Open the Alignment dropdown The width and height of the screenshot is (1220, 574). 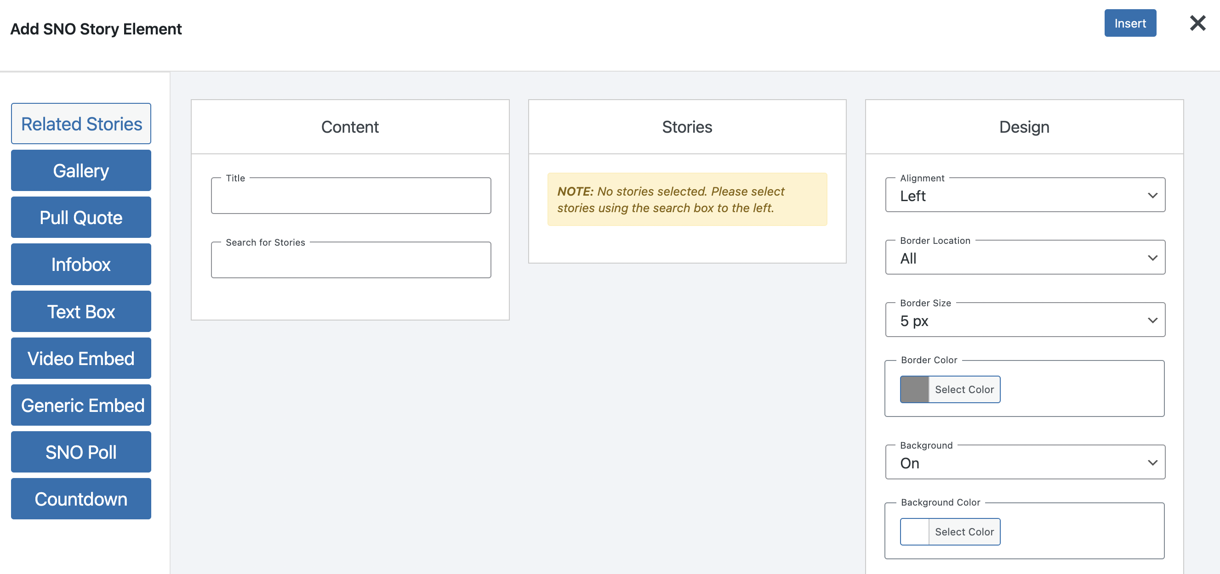click(x=1025, y=196)
